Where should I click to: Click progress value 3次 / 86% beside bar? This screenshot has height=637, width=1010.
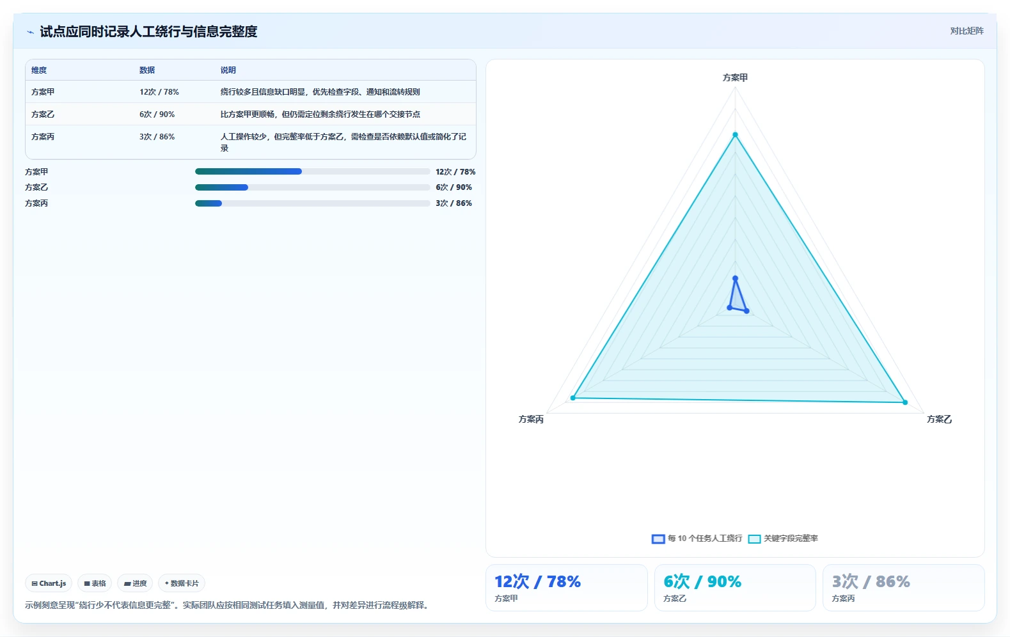point(454,203)
